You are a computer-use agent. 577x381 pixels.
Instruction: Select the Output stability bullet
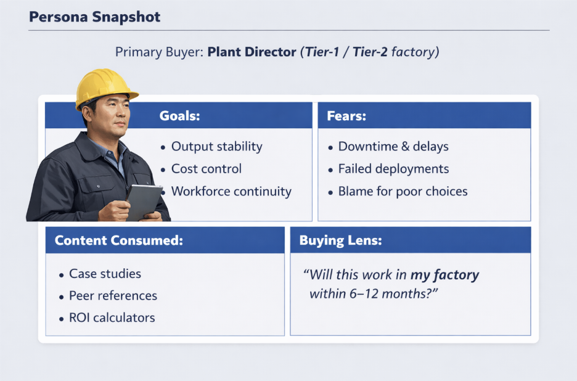pos(216,147)
